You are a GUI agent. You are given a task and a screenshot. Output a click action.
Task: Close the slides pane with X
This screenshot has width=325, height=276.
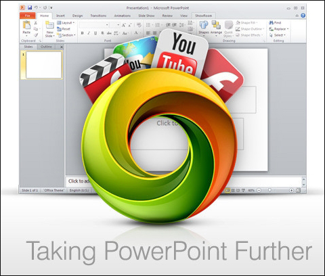62,47
